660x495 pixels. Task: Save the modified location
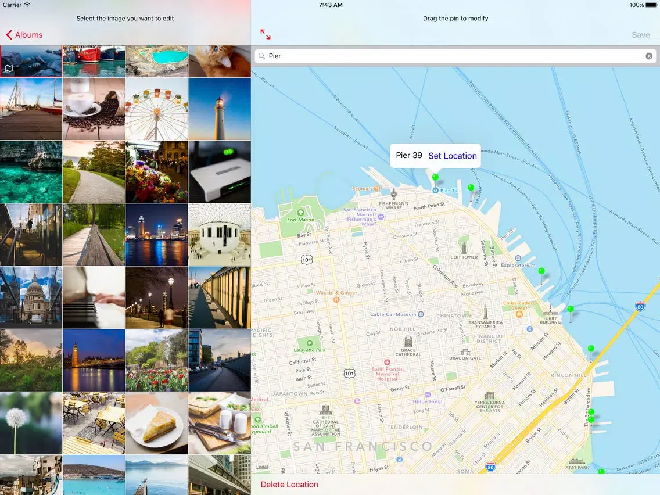[x=641, y=35]
